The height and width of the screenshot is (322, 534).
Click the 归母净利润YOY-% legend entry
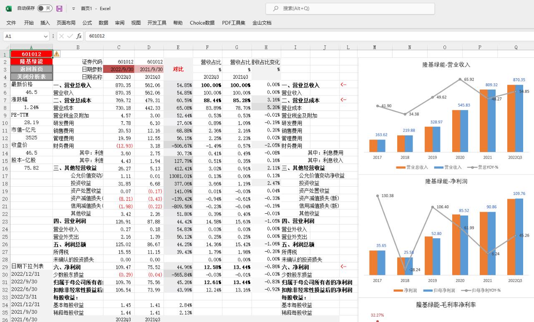click(x=480, y=290)
